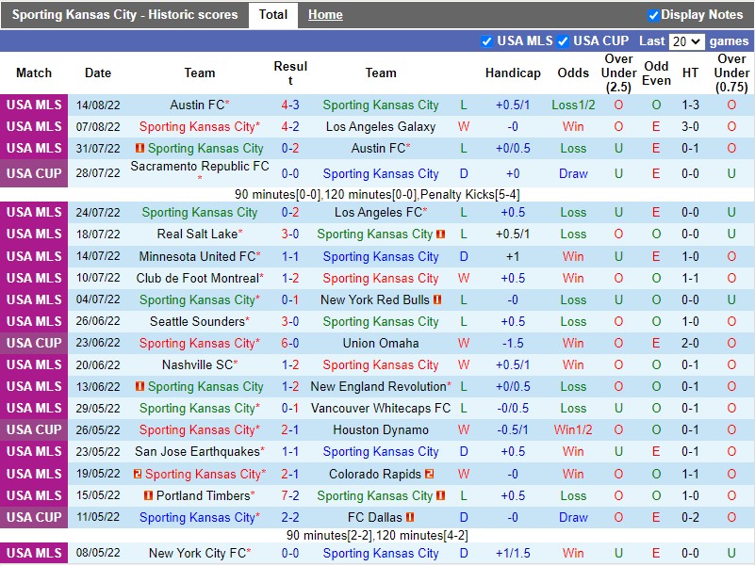755x566 pixels.
Task: Click the 3-0 half-time score on 07/08/22
Action: [690, 126]
